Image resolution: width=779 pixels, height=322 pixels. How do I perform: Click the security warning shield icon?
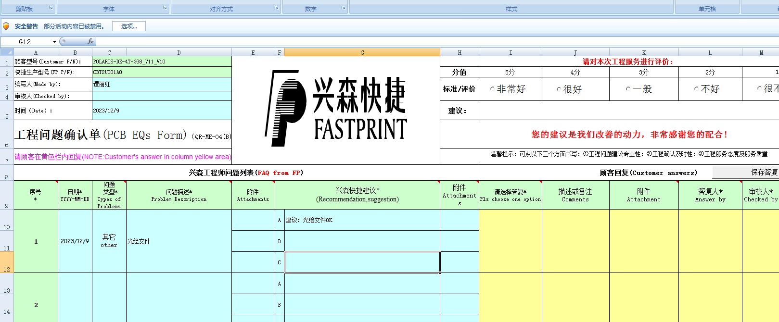(x=6, y=26)
